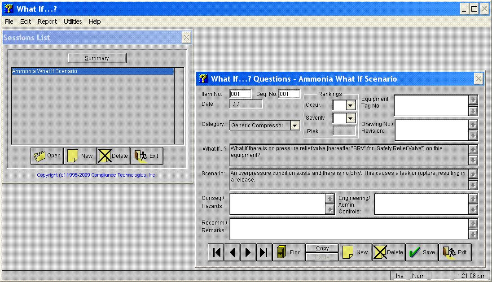Click the Conseq./Hazards text area
Image resolution: width=492 pixels, height=282 pixels.
[278, 204]
